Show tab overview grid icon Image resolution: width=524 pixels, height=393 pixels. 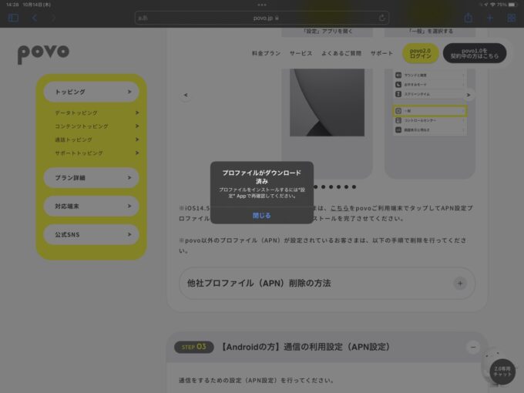point(512,18)
